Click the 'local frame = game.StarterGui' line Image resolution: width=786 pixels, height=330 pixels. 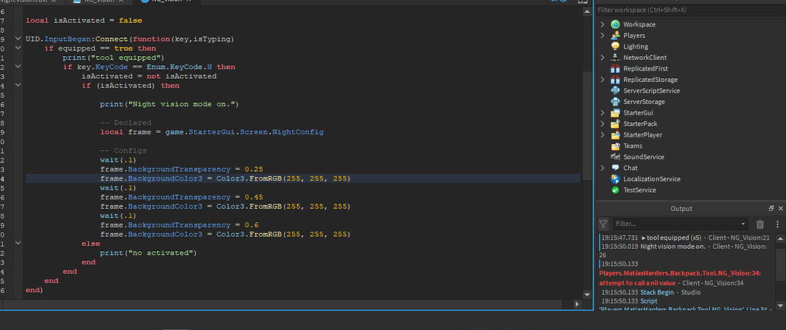click(x=212, y=132)
